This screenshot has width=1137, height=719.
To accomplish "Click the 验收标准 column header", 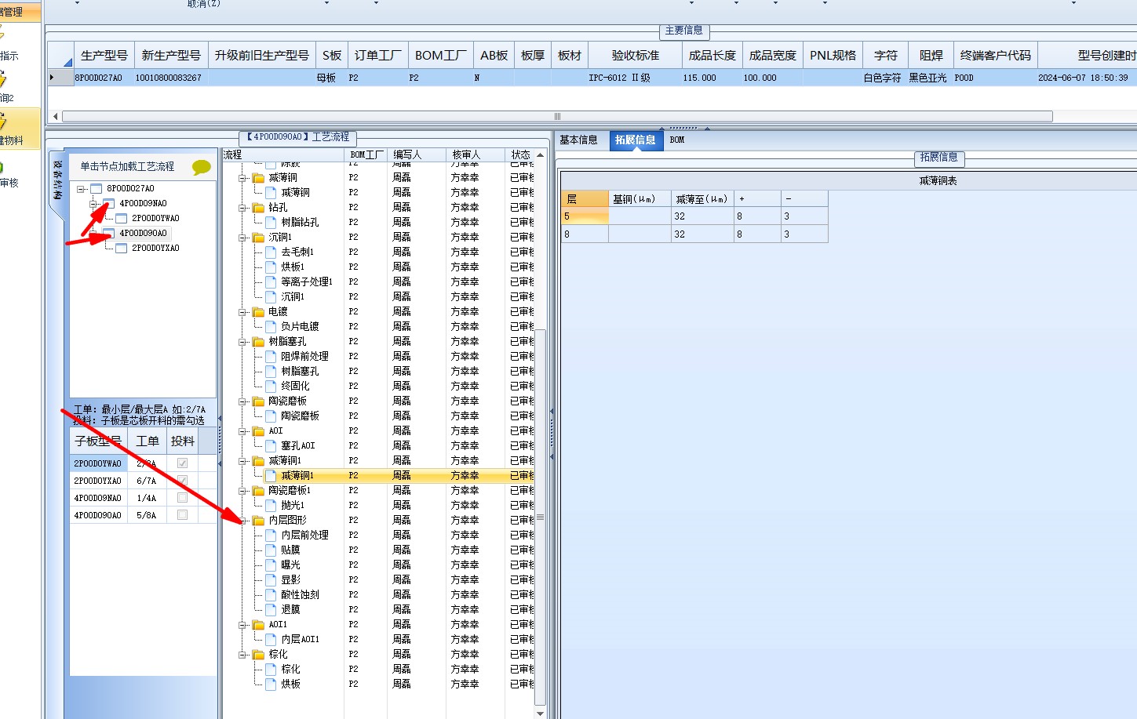I will point(636,56).
